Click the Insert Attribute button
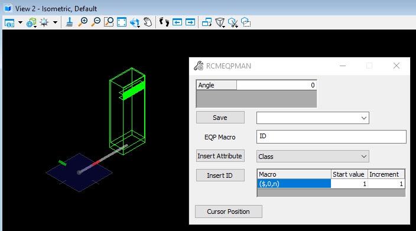The height and width of the screenshot is (231, 416). click(x=220, y=156)
